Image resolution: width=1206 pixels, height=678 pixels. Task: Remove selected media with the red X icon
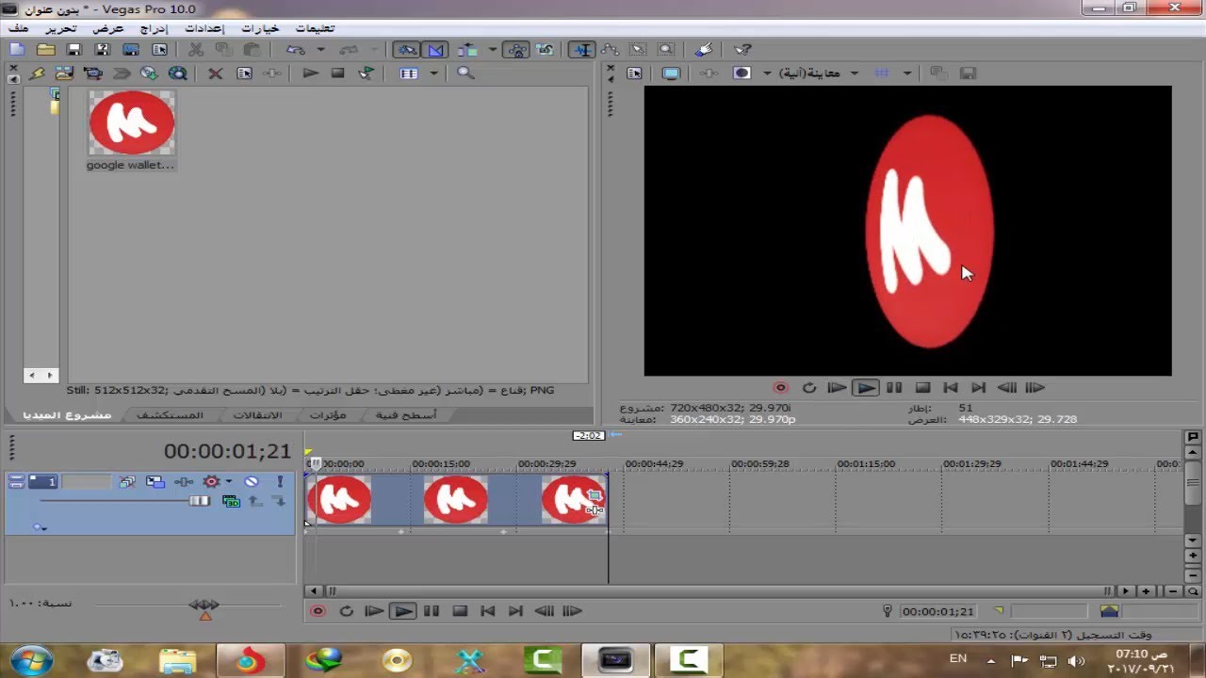[x=215, y=73]
